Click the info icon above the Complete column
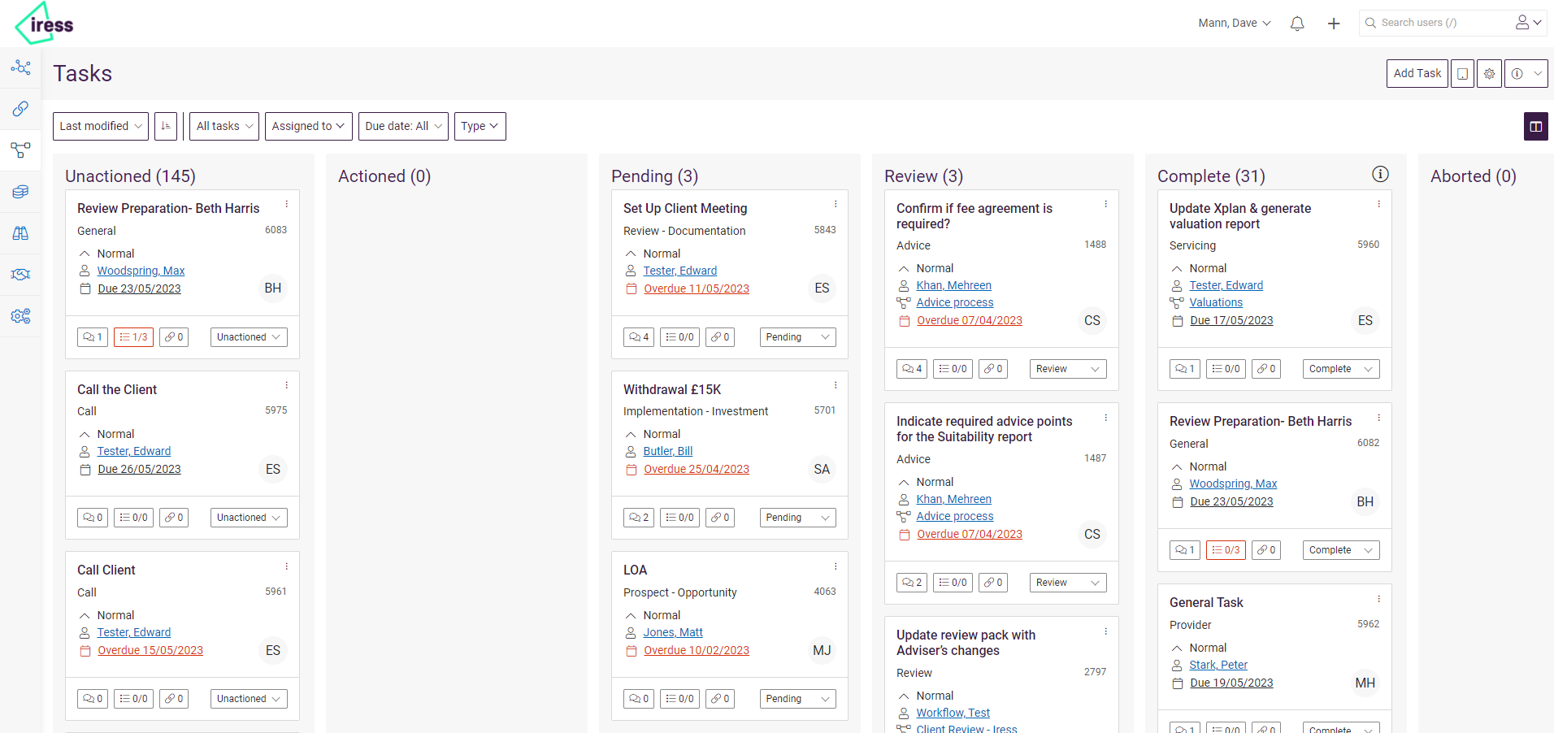This screenshot has width=1554, height=733. 1379,173
